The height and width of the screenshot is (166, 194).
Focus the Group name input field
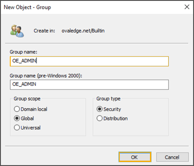pyautogui.click(x=89, y=61)
